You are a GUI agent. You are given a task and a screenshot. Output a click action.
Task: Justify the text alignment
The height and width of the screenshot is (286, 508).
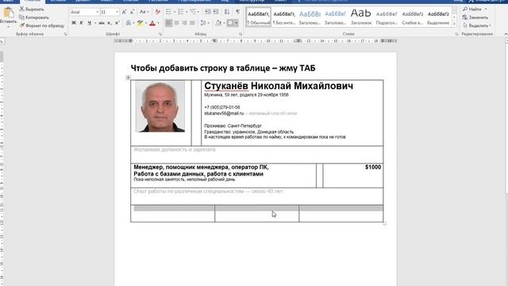point(192,23)
